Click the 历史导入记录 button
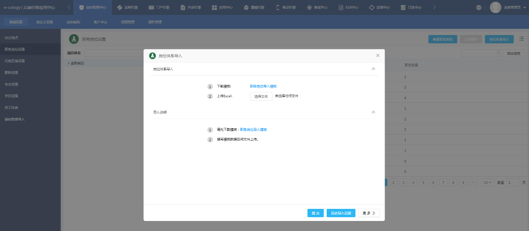 point(341,213)
